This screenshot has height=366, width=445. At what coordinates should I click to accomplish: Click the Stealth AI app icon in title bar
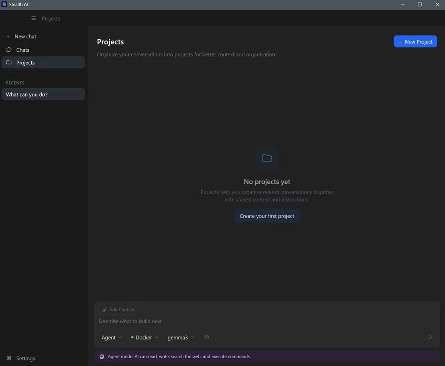(4, 4)
